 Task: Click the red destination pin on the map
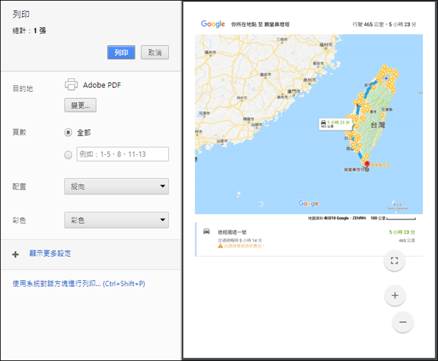coord(367,164)
